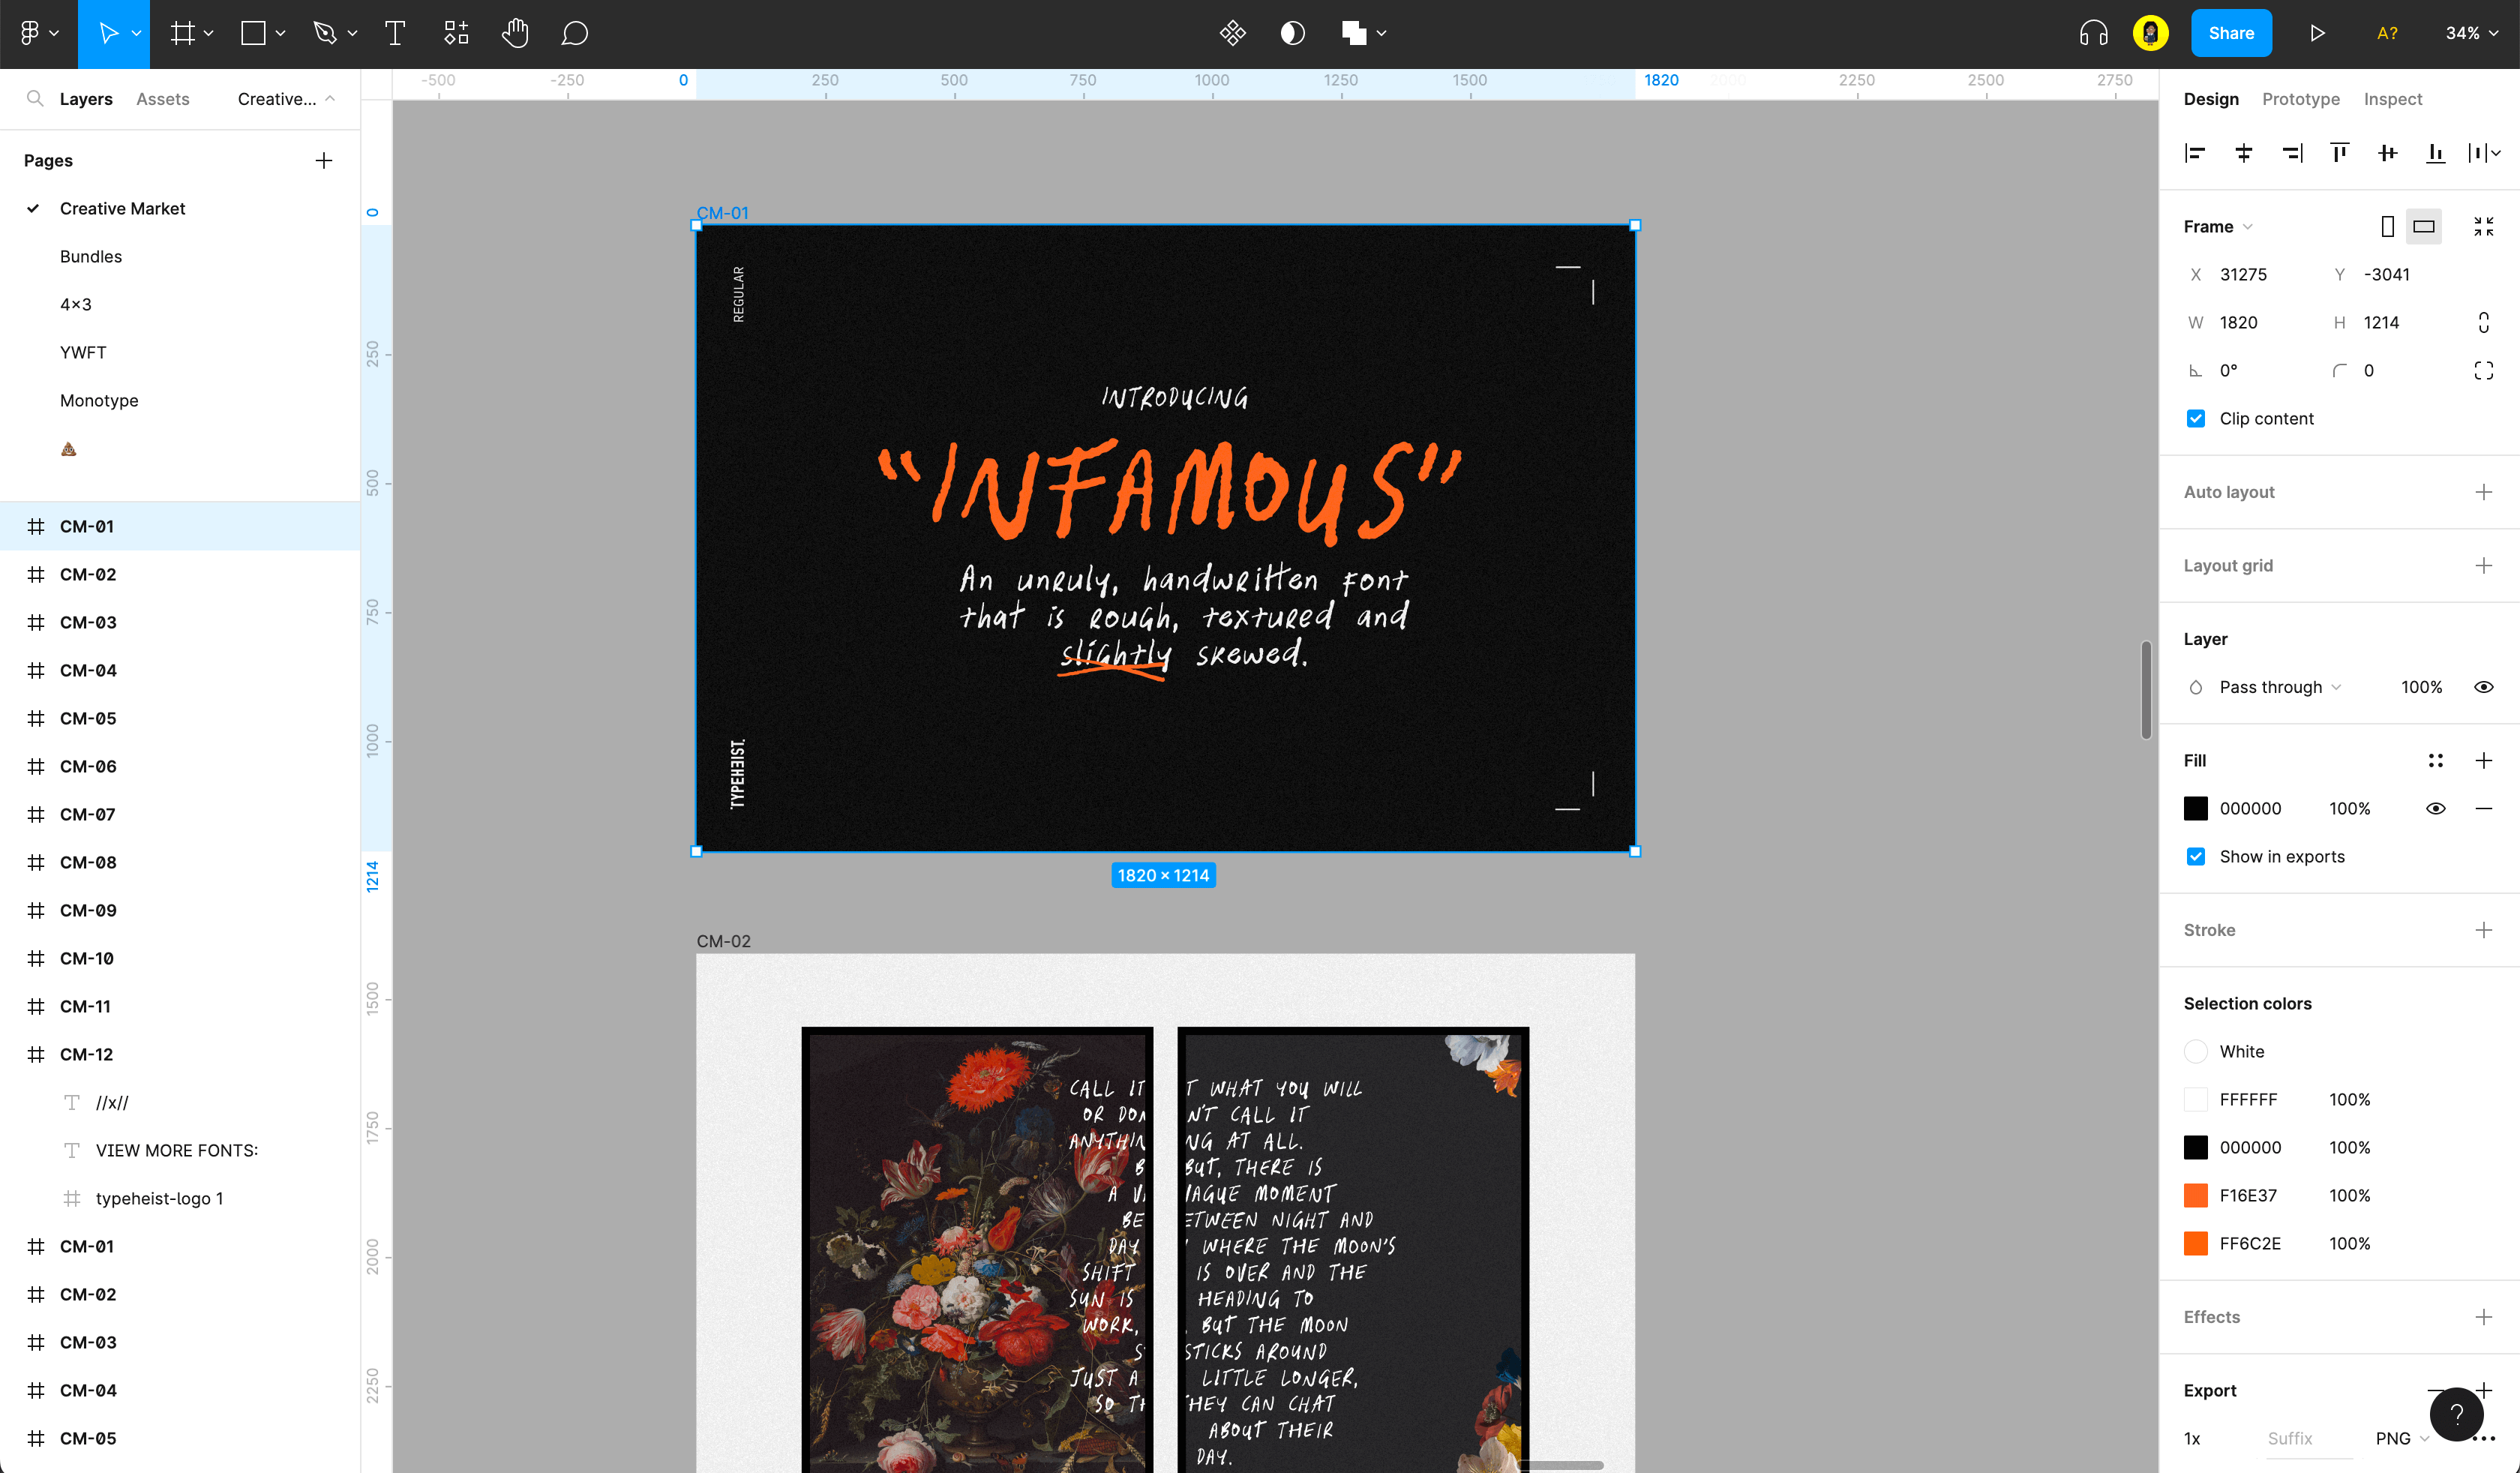Add a new page with plus icon

point(323,161)
